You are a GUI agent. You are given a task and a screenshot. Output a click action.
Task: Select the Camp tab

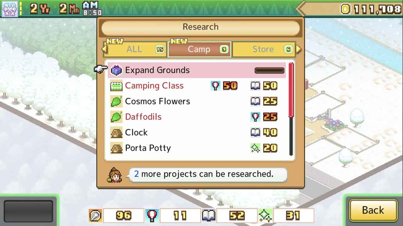199,49
